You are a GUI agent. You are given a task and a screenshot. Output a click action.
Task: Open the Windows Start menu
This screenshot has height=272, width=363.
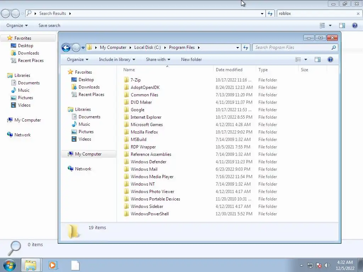pos(10,265)
